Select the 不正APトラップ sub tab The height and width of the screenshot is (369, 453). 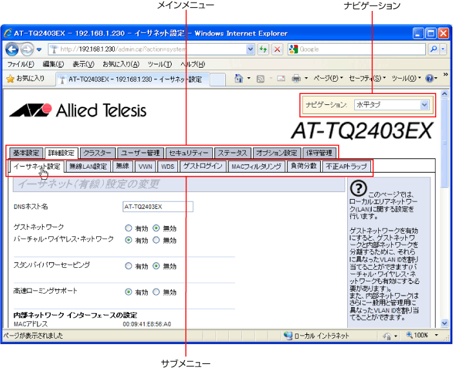[347, 166]
